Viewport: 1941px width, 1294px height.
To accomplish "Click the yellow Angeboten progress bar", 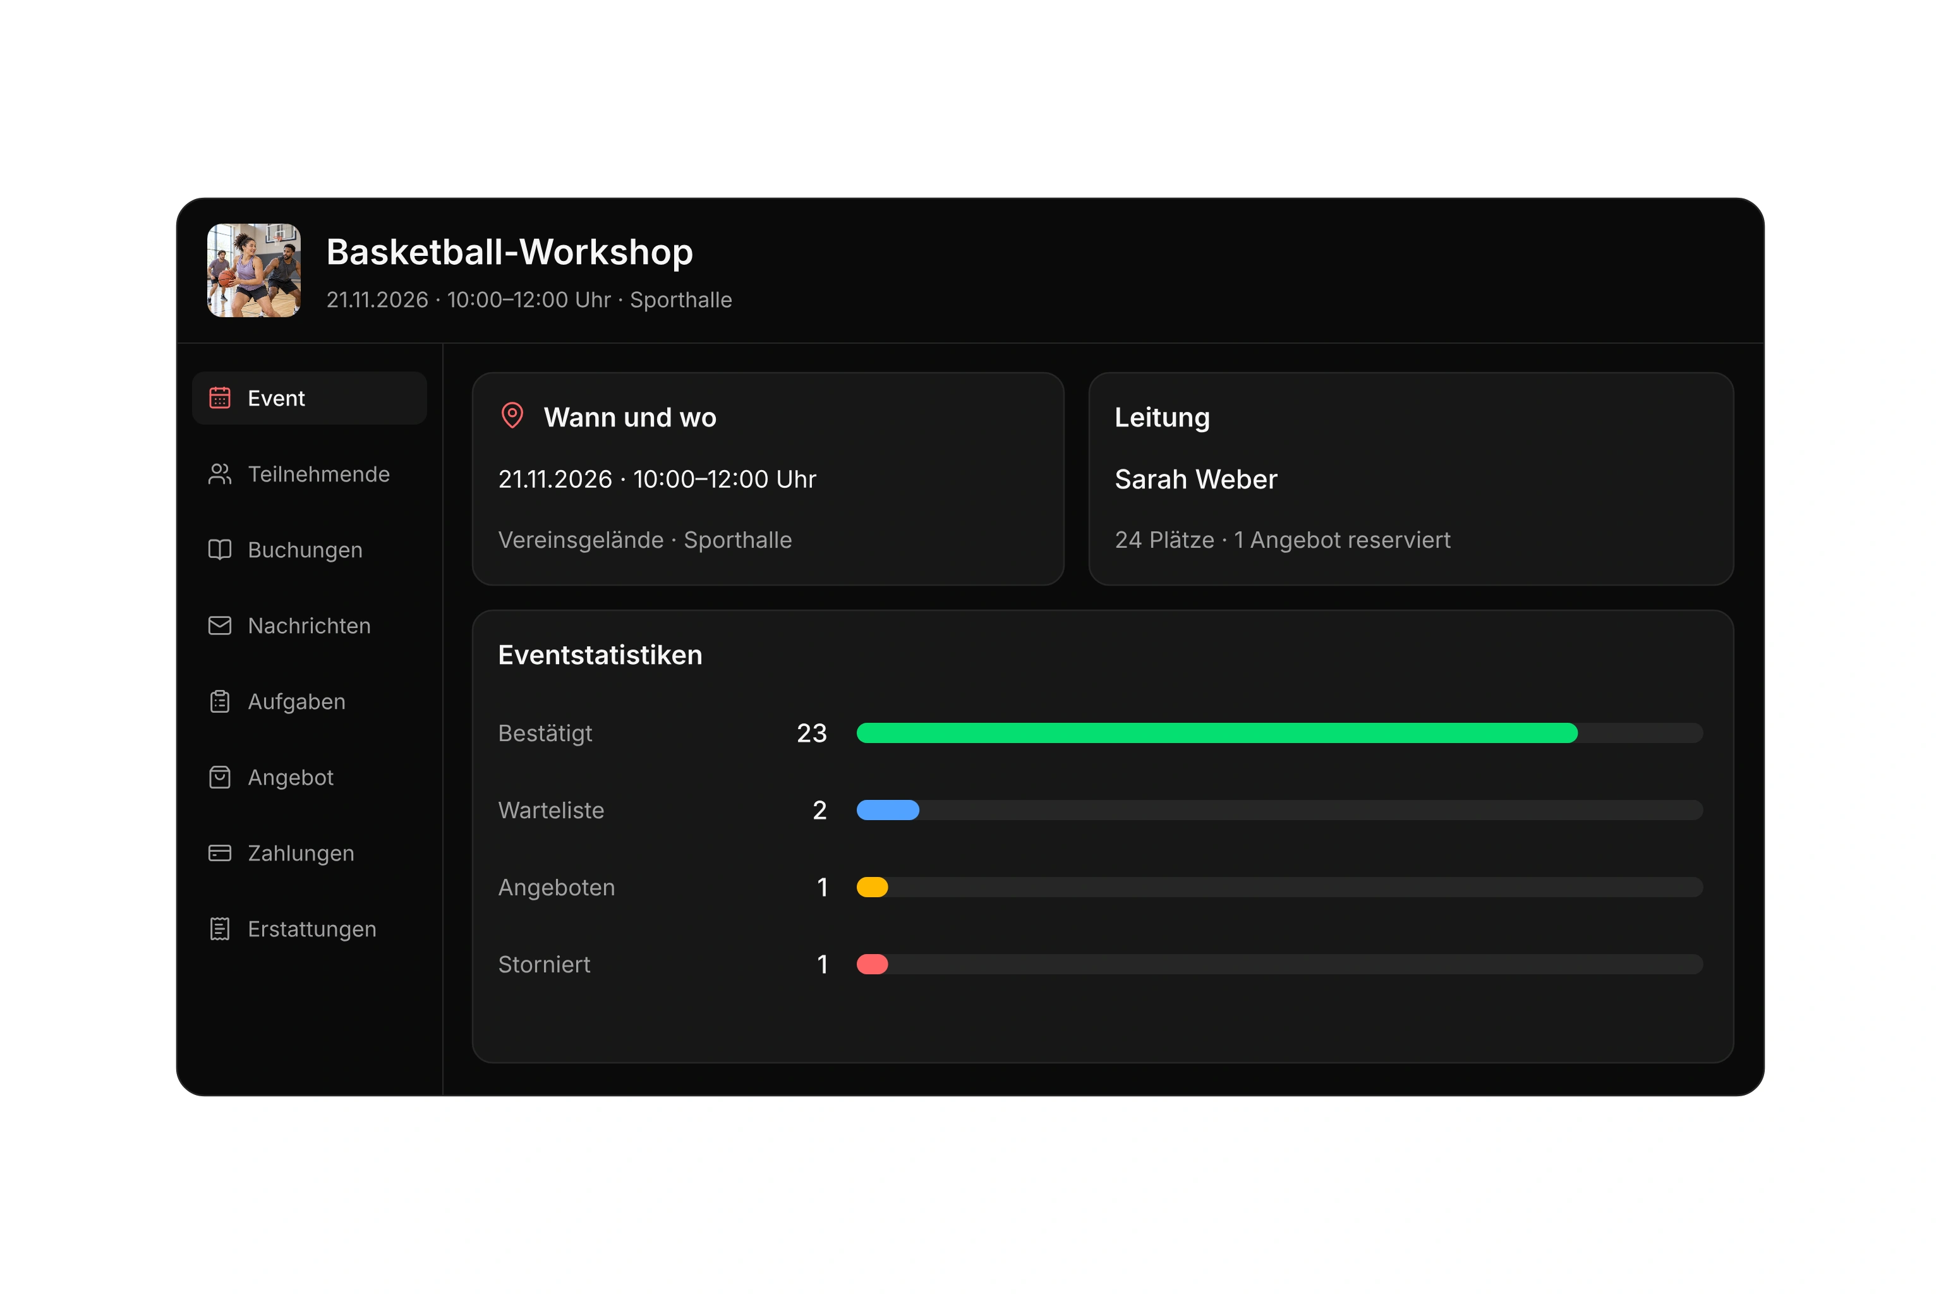I will (873, 887).
